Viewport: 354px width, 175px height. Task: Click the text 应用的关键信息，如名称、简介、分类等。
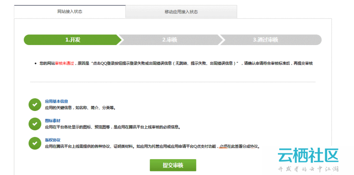pyautogui.click(x=81, y=108)
